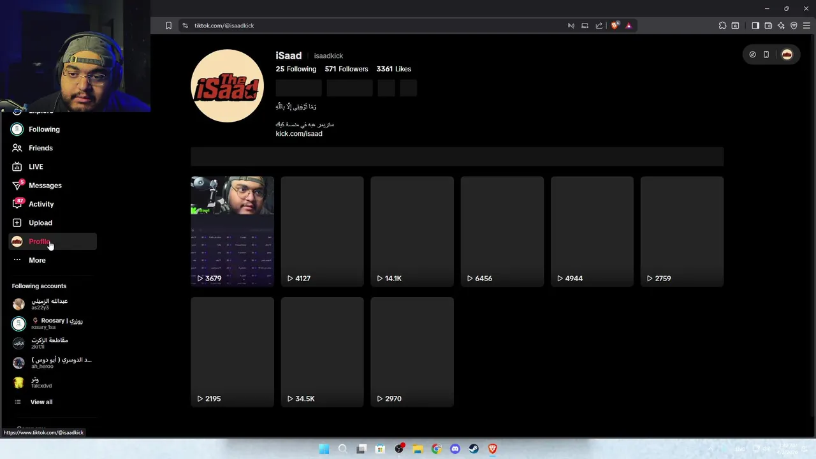The width and height of the screenshot is (816, 459).
Task: Open the video with 6456 views
Action: tap(502, 231)
